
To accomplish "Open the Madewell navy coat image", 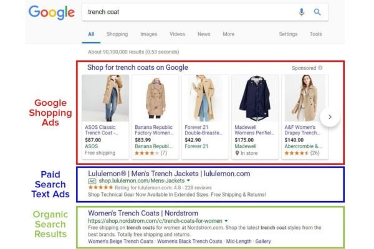I will click(255, 98).
